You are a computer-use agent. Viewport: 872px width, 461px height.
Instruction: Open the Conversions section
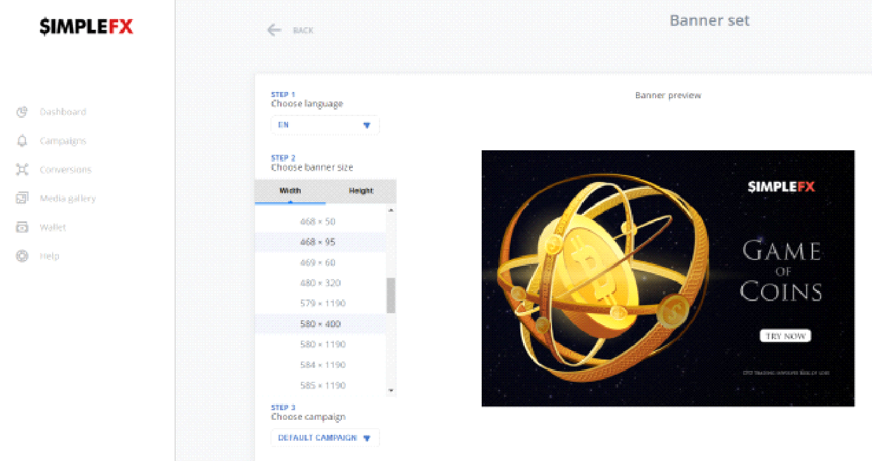pyautogui.click(x=67, y=169)
